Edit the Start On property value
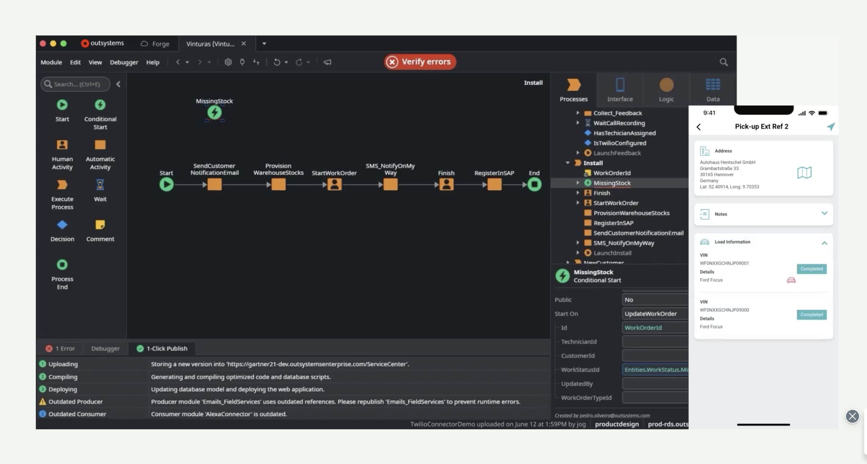Viewport: 867px width, 464px height. point(655,314)
